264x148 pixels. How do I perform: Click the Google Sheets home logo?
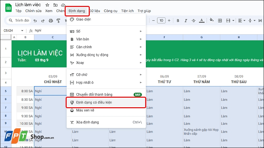click(8, 8)
